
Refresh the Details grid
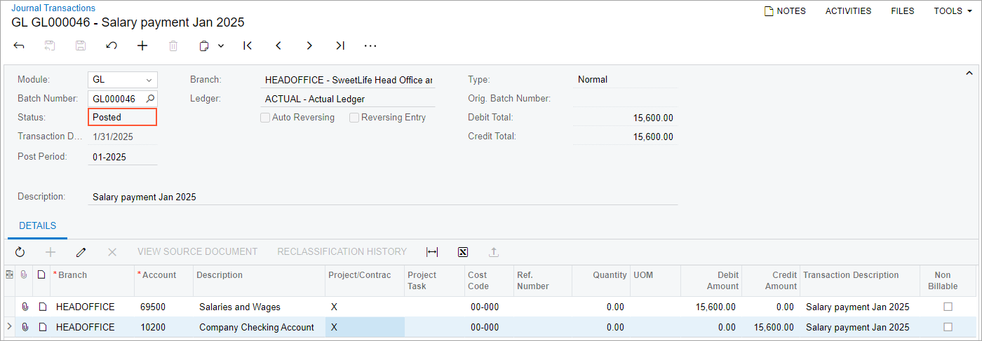click(x=20, y=251)
